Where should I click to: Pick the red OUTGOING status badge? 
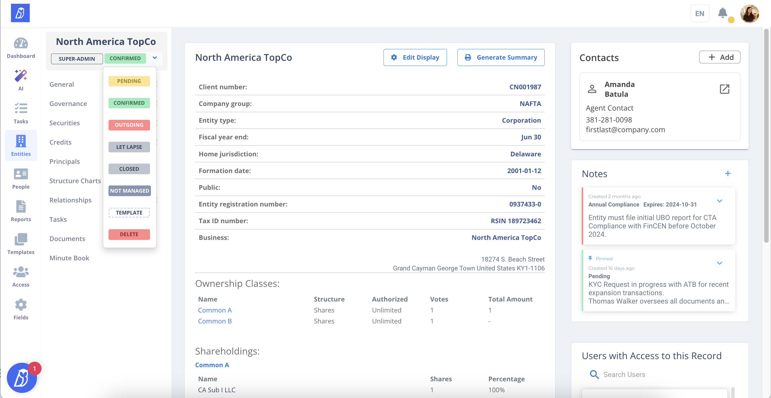(x=129, y=125)
